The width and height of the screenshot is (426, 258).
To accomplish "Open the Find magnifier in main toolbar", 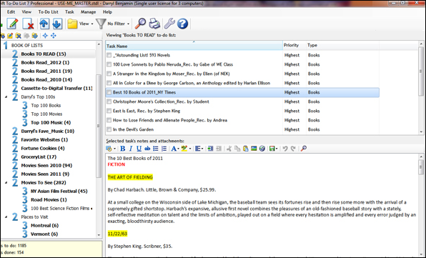I will tap(141, 24).
